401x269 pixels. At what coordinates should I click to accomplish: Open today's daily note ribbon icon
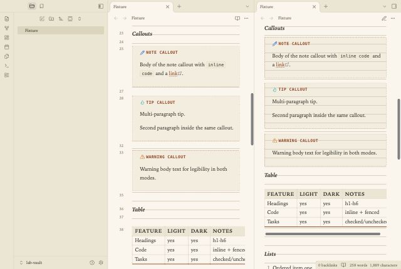pos(7,47)
